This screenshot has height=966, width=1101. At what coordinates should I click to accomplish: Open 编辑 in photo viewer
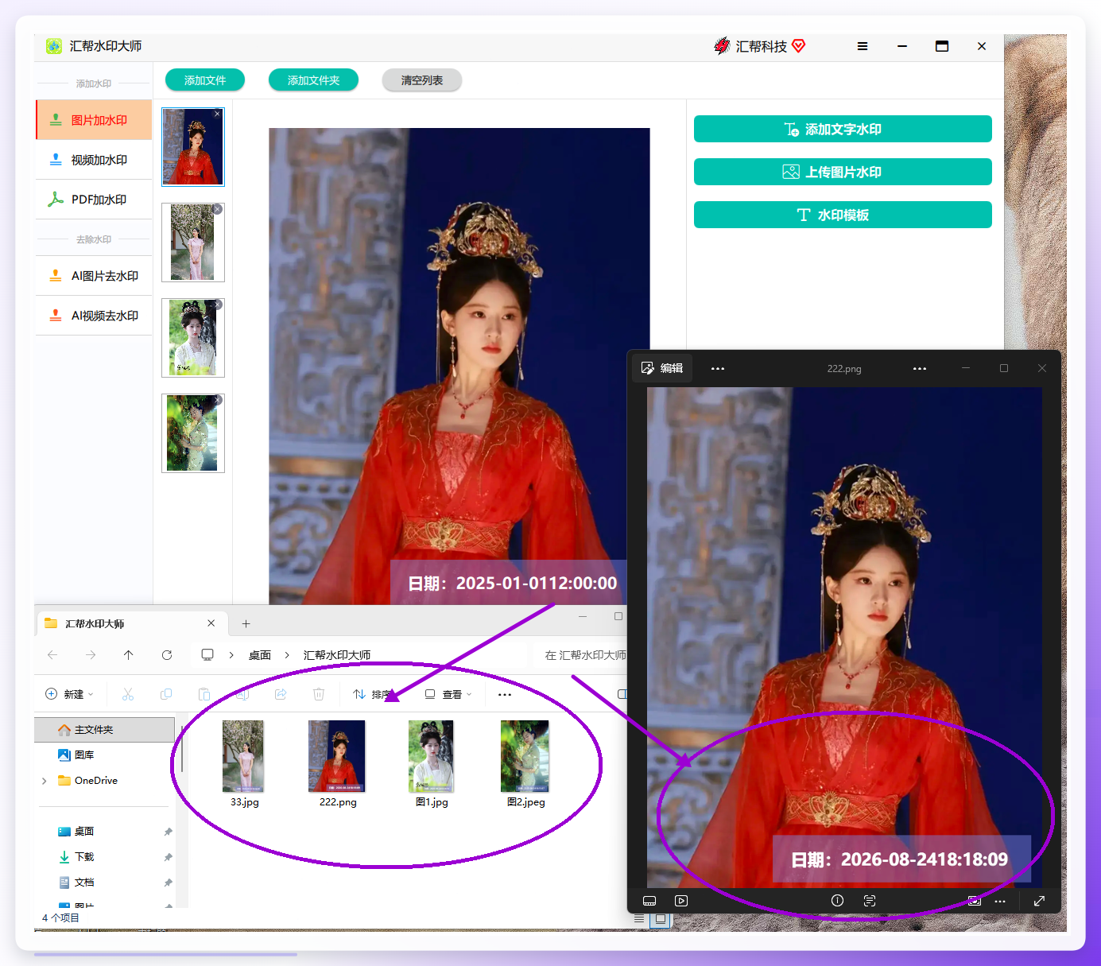click(662, 368)
